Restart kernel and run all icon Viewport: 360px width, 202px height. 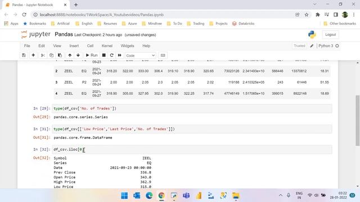pyautogui.click(x=120, y=55)
